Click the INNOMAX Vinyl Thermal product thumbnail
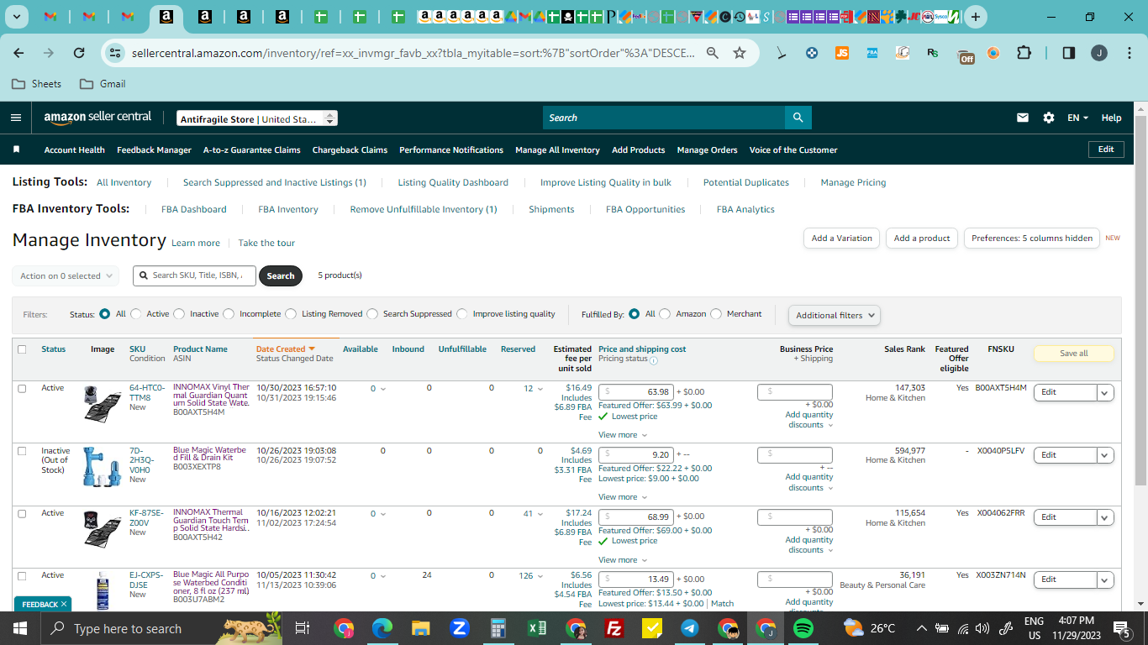 (x=103, y=403)
